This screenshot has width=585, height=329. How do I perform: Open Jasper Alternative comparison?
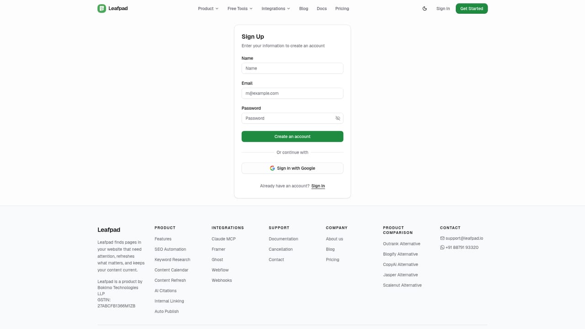[x=400, y=275]
